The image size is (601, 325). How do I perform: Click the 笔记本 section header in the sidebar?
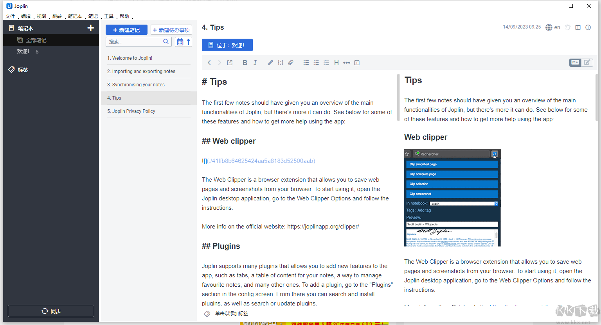pos(25,28)
